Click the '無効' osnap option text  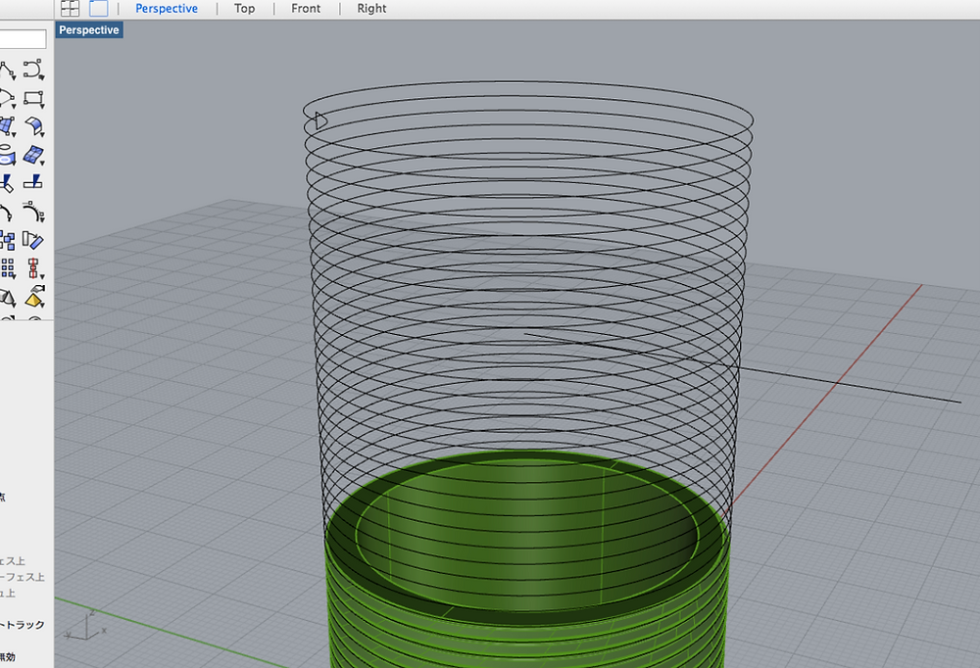(8, 657)
